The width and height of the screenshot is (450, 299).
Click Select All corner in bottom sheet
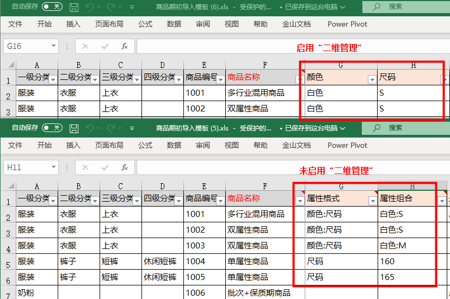pos(11,186)
